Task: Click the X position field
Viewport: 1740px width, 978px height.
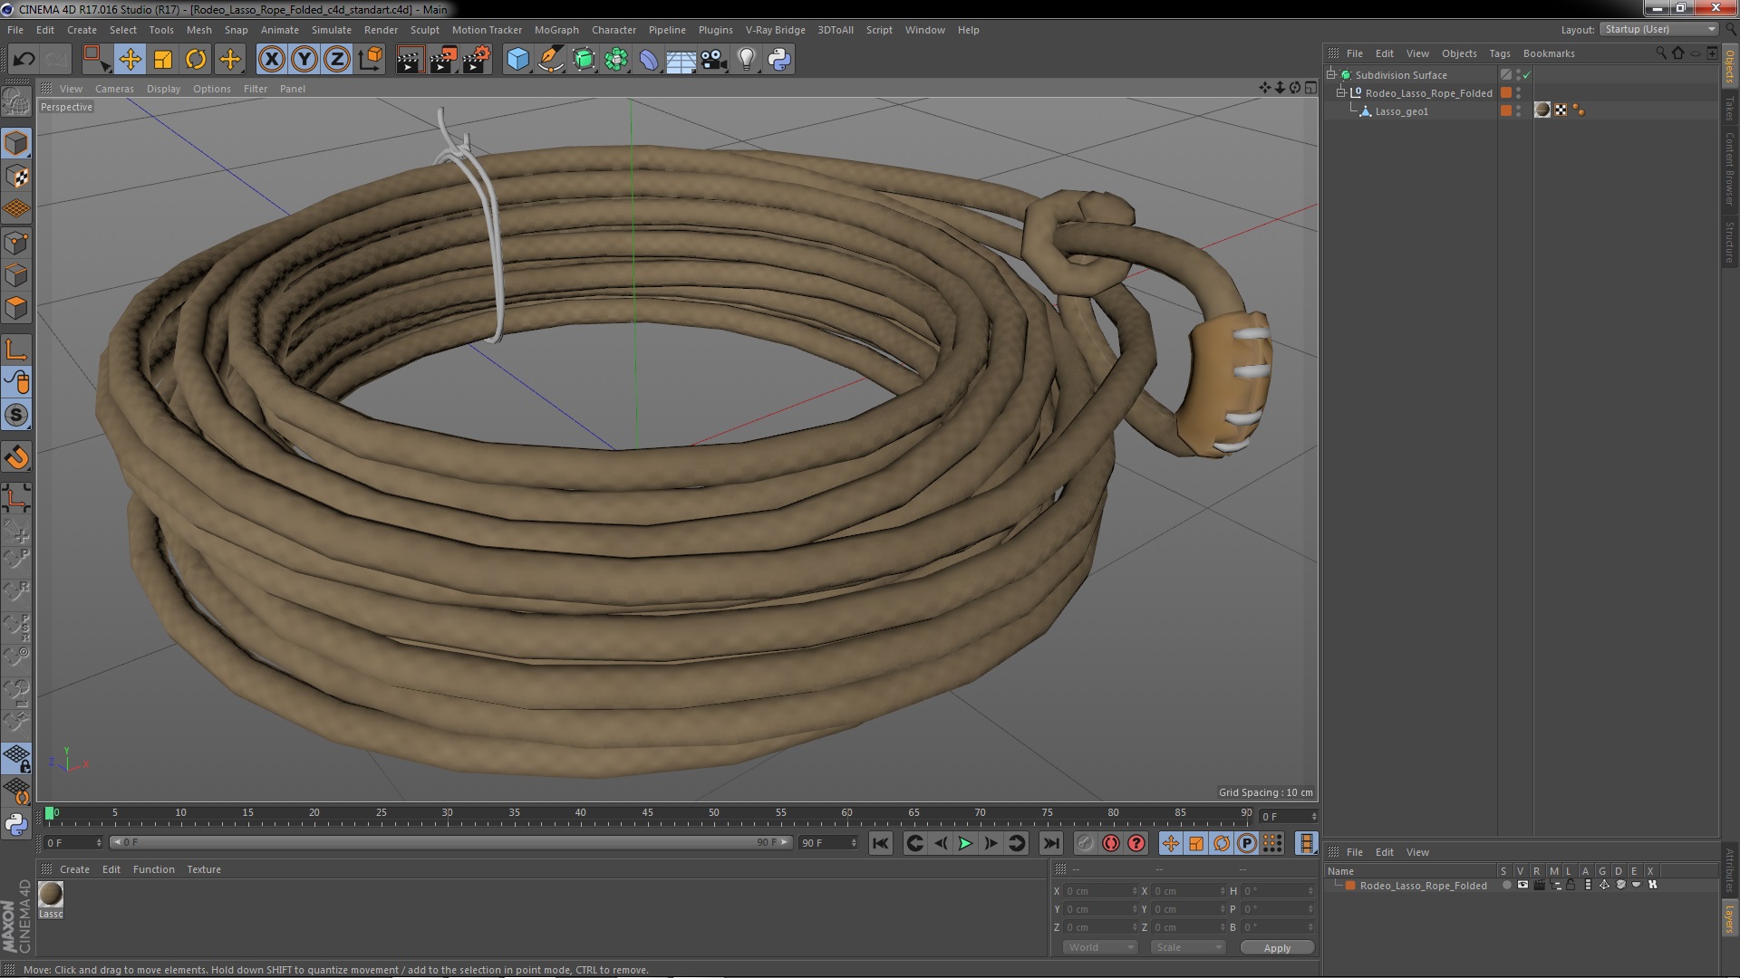Action: pos(1100,891)
